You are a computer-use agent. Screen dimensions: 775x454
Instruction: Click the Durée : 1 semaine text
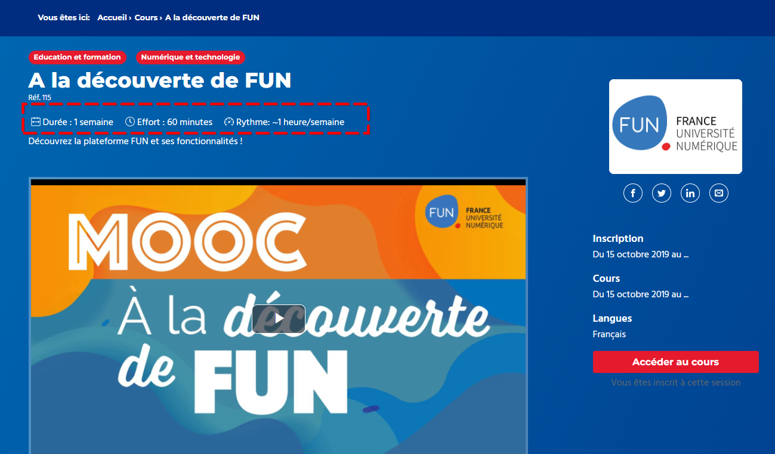point(78,122)
